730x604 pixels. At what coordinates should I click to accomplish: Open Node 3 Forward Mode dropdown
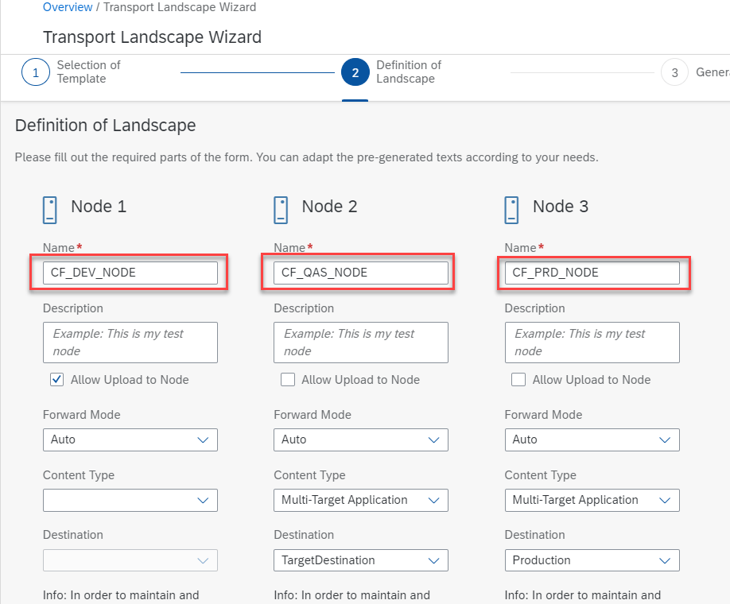pyautogui.click(x=592, y=439)
